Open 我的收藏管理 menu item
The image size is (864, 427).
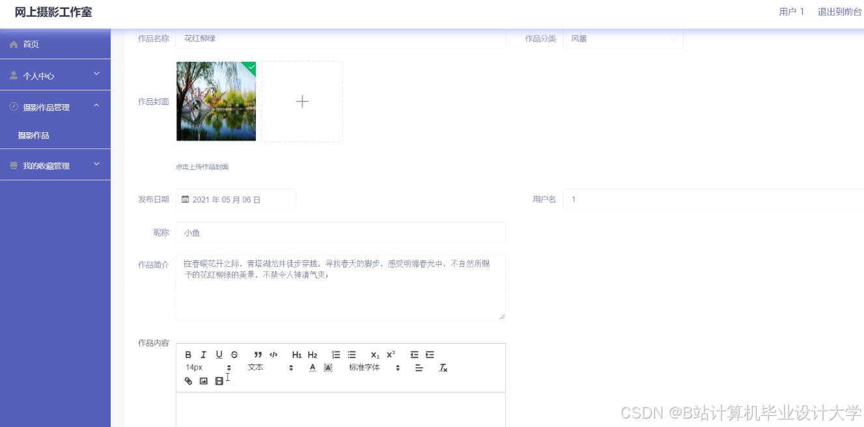[x=55, y=165]
